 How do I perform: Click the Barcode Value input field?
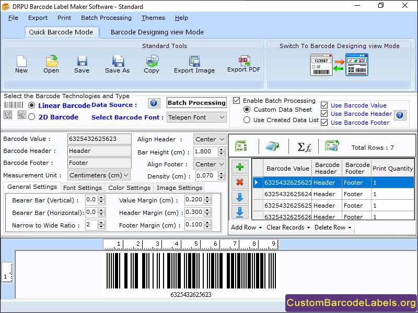coord(99,139)
